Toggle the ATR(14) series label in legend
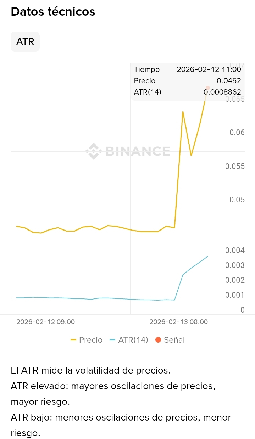 tap(133, 340)
